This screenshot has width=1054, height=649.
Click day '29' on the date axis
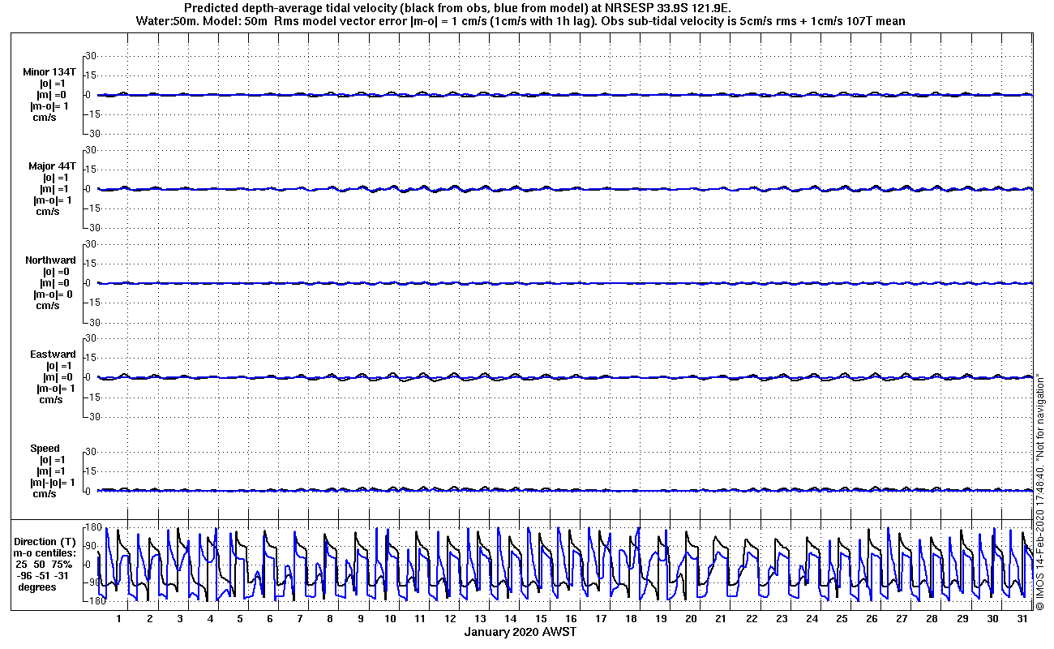[962, 619]
